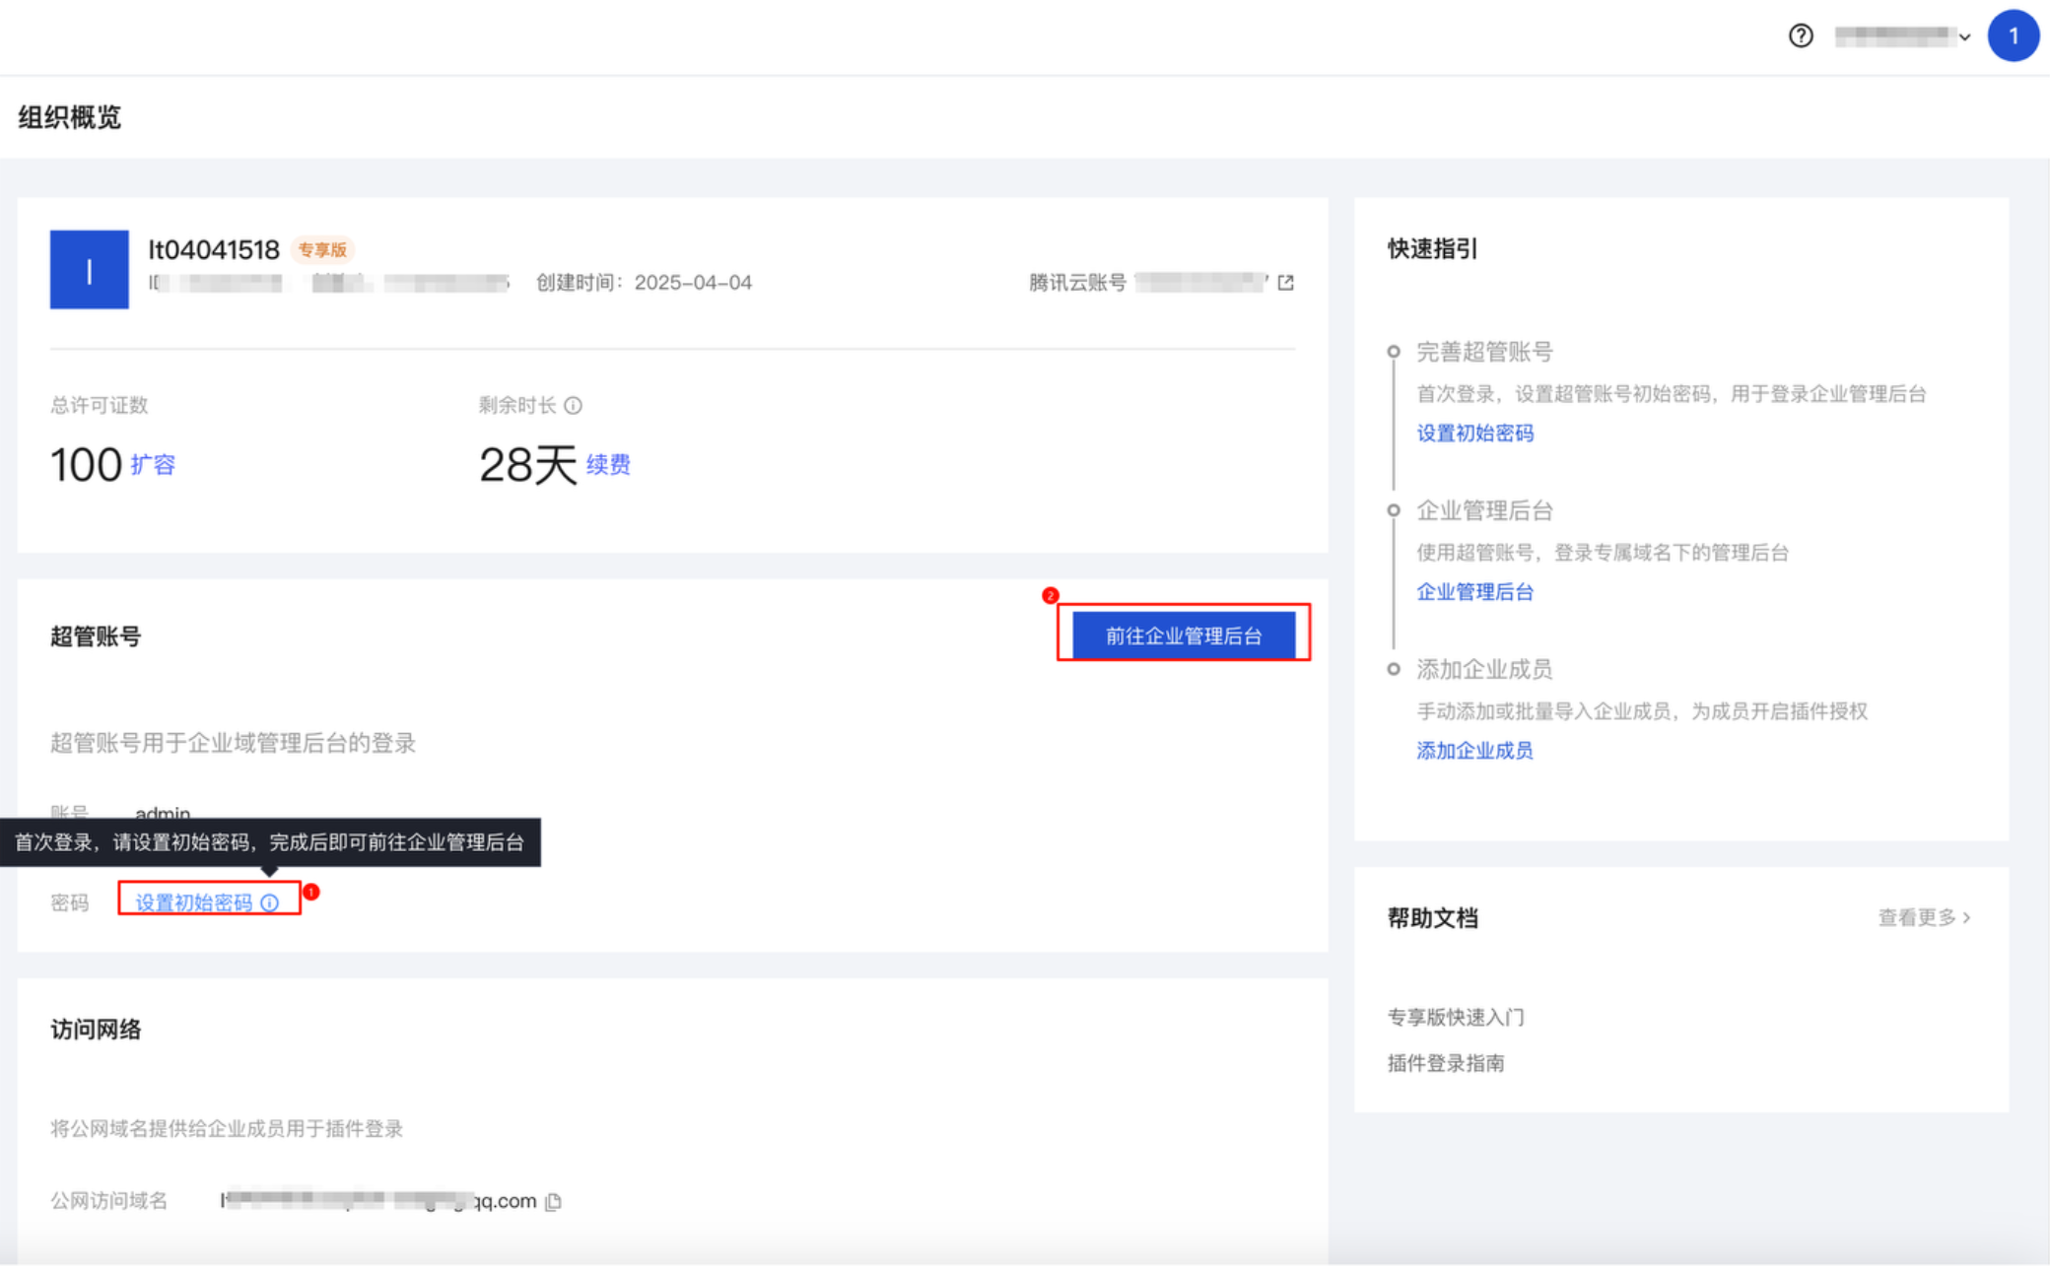Screen dimensions: 2050x1267
Task: Open 插件登录指南 help document
Action: click(1446, 1064)
